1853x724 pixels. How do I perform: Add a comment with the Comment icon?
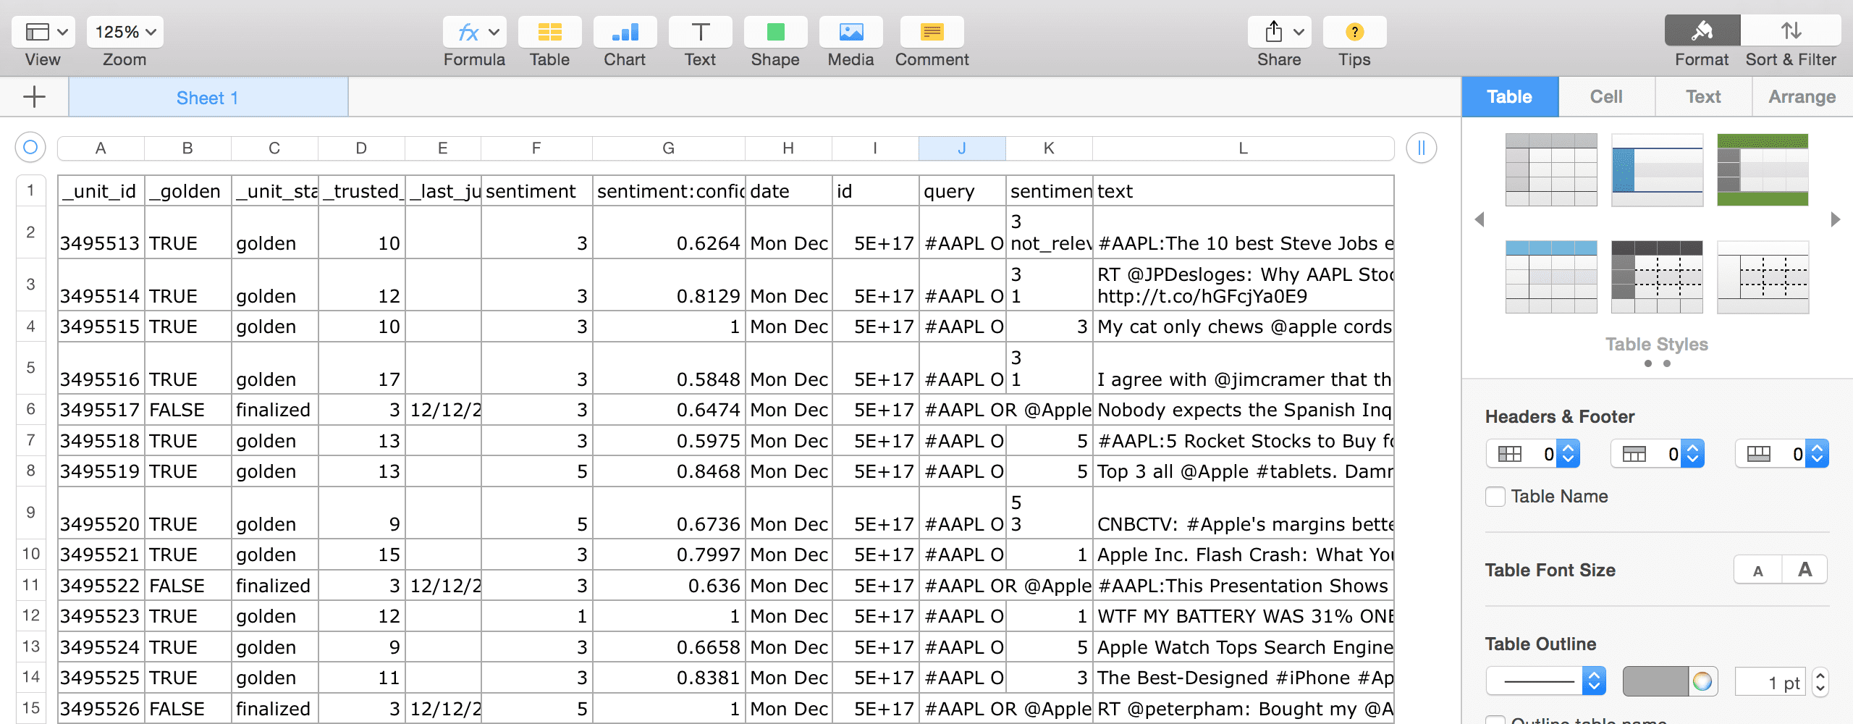(932, 32)
